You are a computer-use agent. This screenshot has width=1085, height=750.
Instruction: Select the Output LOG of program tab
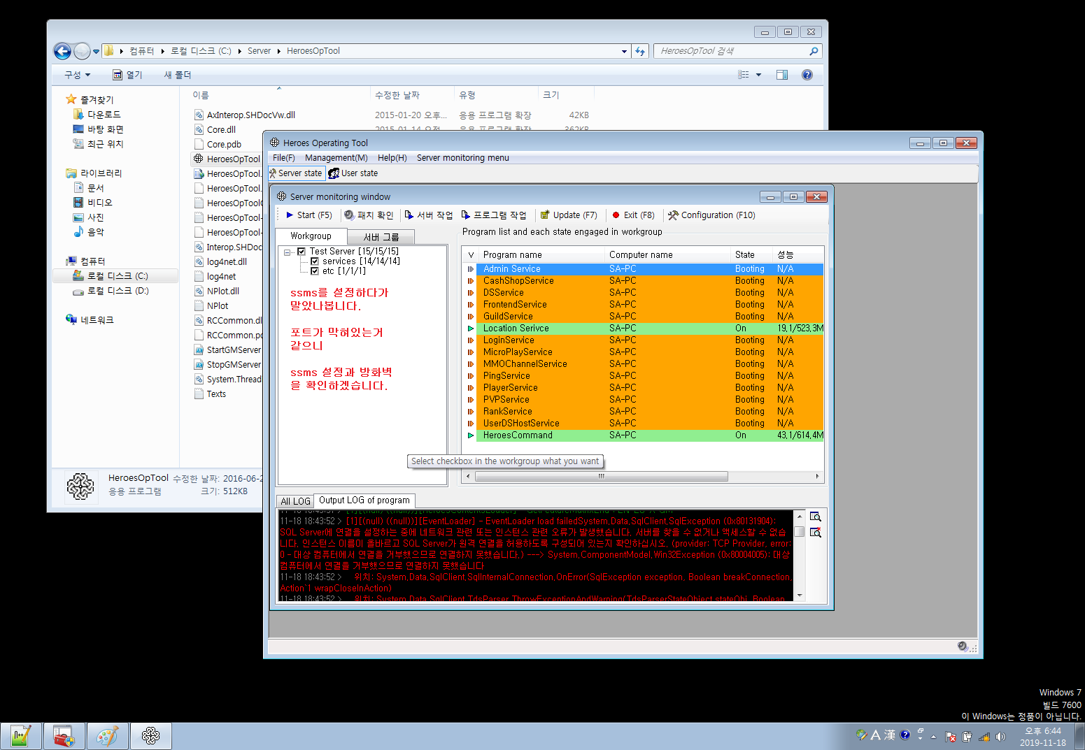tap(364, 500)
